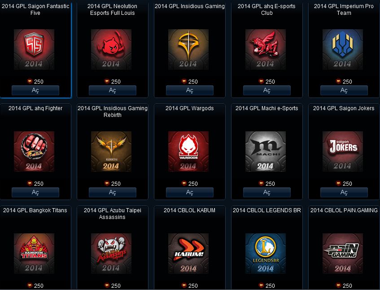Click the Azubu Taipei Assassins icon
380x290 pixels.
(x=111, y=254)
